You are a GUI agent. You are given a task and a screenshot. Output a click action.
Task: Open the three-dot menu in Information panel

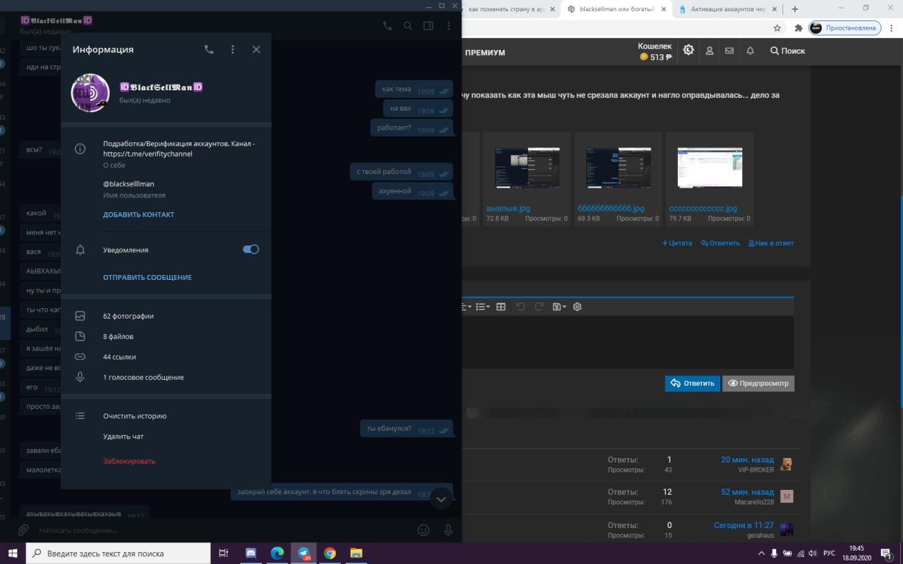233,49
